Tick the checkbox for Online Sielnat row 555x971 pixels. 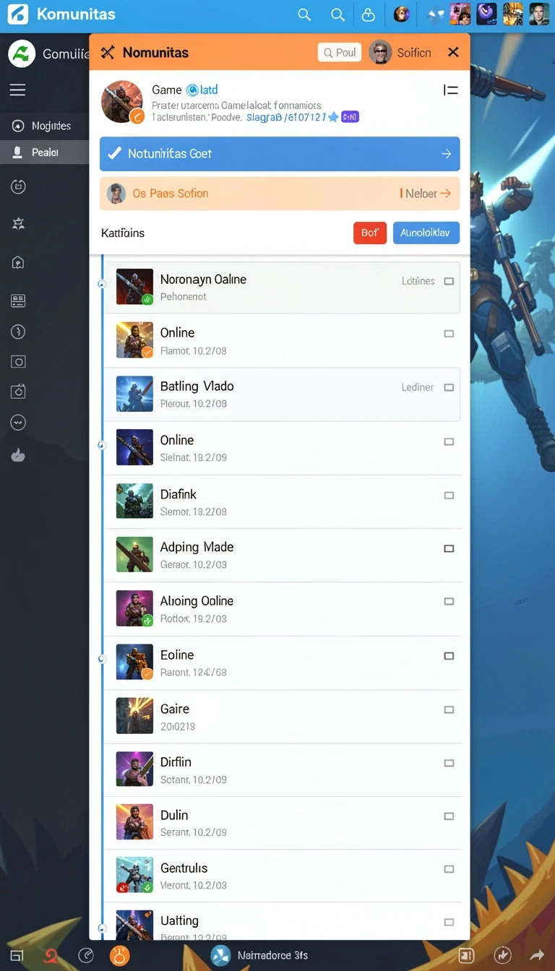click(x=449, y=441)
